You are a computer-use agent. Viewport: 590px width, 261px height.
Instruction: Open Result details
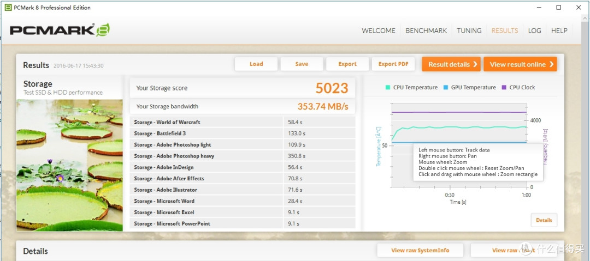click(x=452, y=64)
